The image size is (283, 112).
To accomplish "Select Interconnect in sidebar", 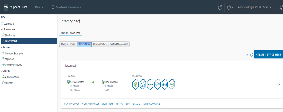I will tap(29, 41).
